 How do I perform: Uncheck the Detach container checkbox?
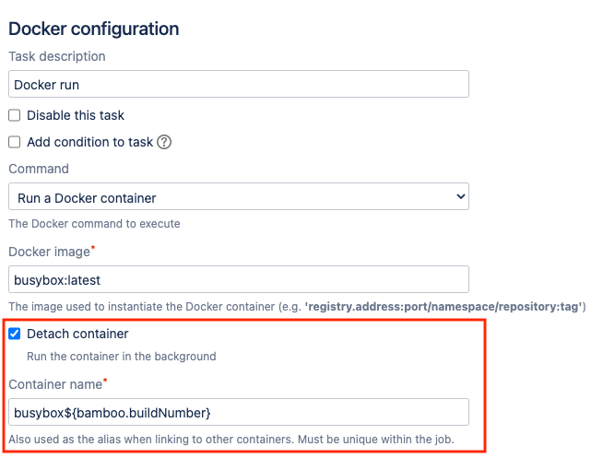click(15, 334)
